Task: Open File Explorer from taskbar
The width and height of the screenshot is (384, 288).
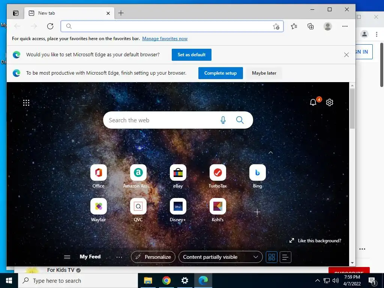Action: tap(148, 280)
